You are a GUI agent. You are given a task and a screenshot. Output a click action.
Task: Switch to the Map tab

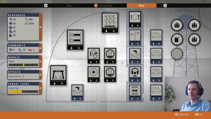tap(69, 6)
